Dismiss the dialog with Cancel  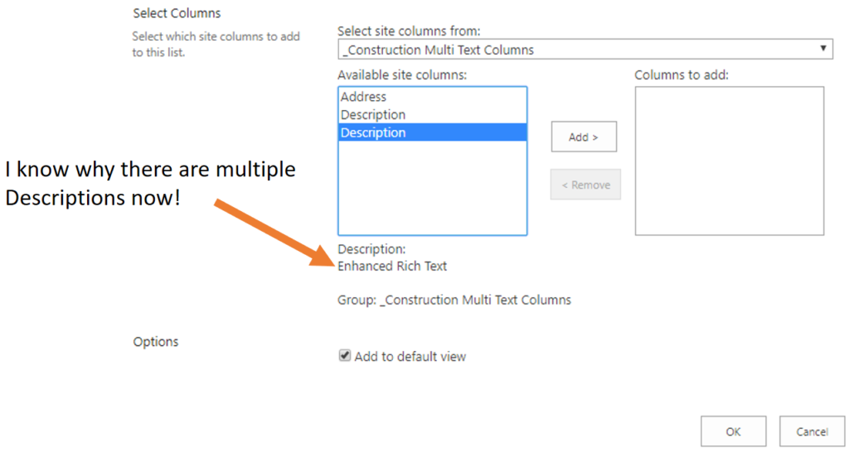click(x=812, y=431)
